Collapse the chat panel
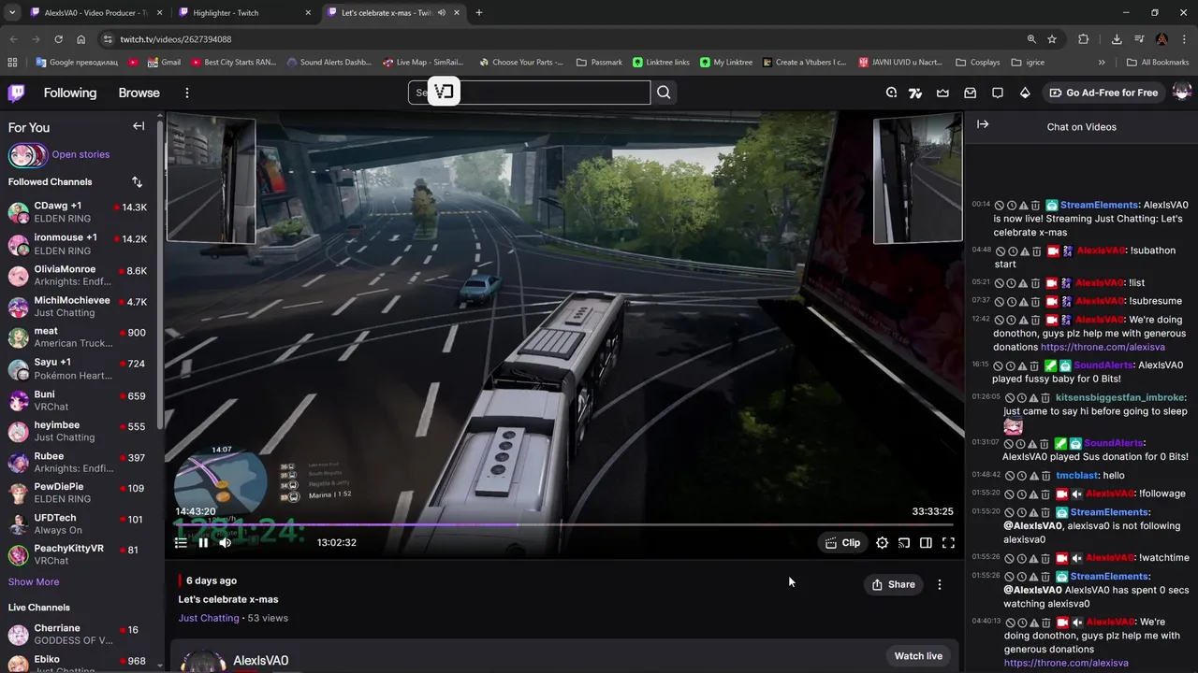Screen dimensions: 1198x673 (983, 124)
